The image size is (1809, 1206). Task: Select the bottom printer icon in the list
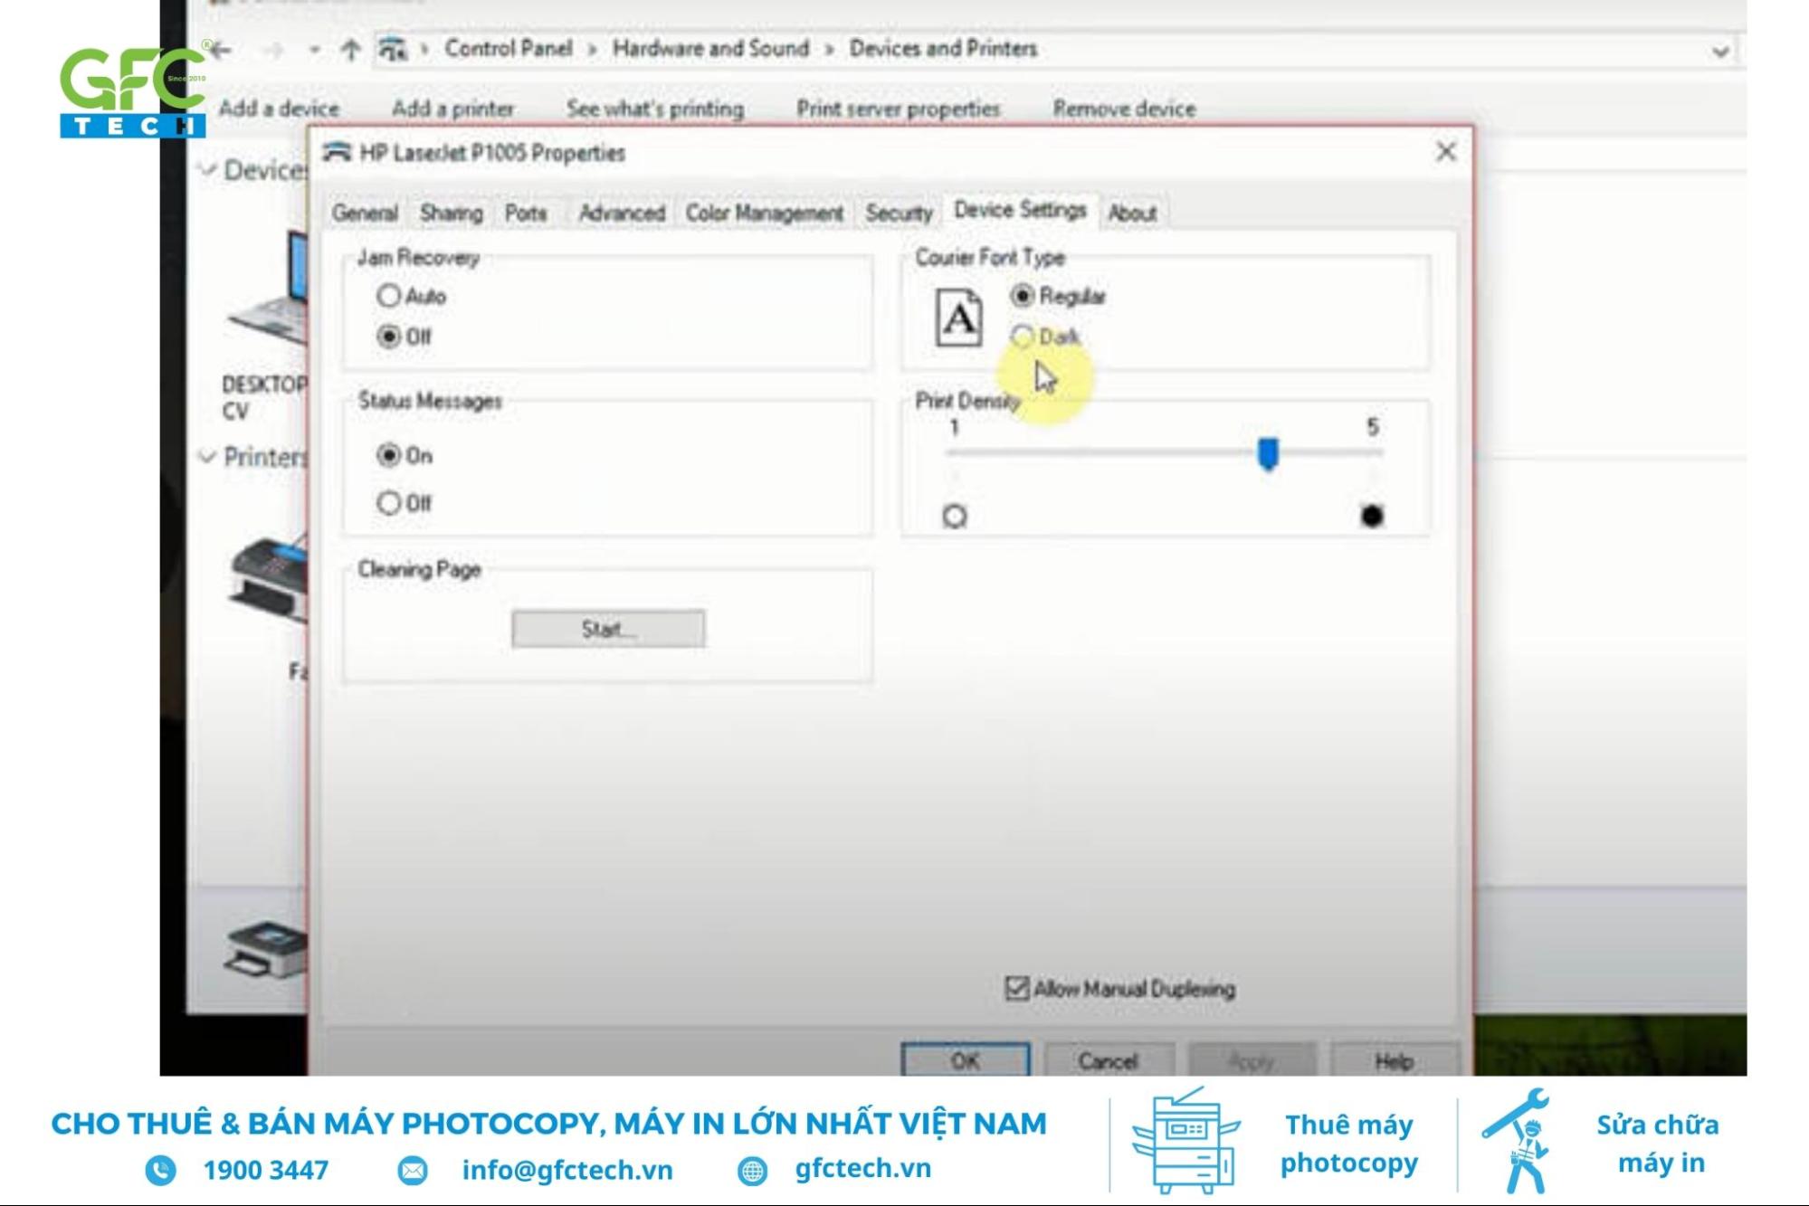click(266, 951)
